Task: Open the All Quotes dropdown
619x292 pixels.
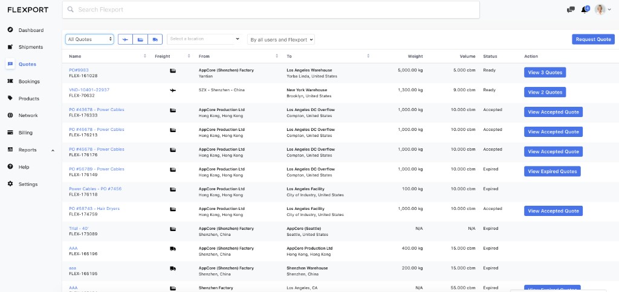Action: point(89,39)
